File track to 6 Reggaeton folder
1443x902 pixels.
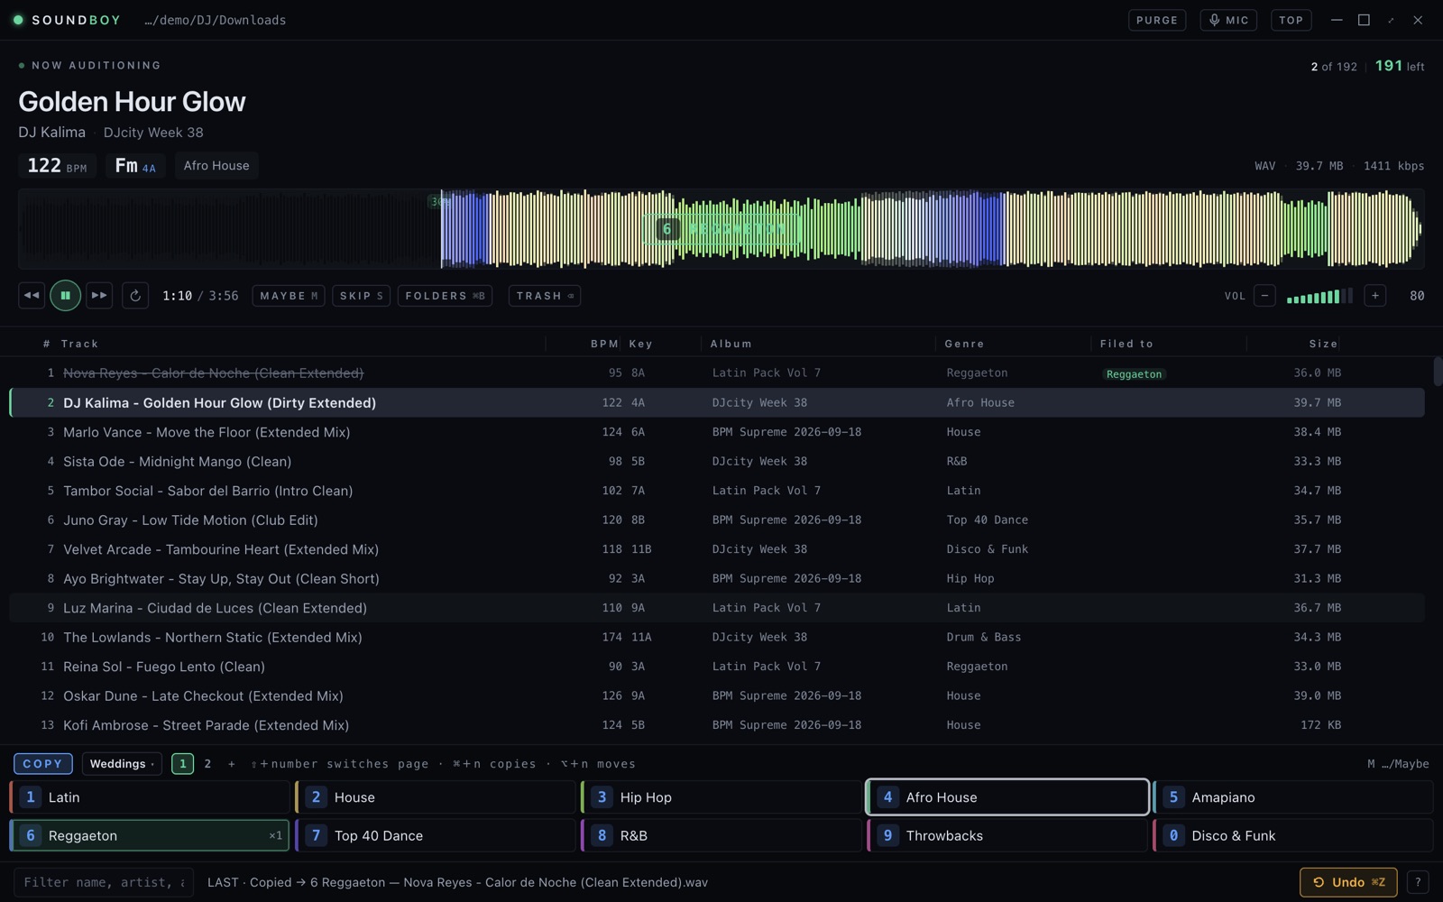pos(150,836)
